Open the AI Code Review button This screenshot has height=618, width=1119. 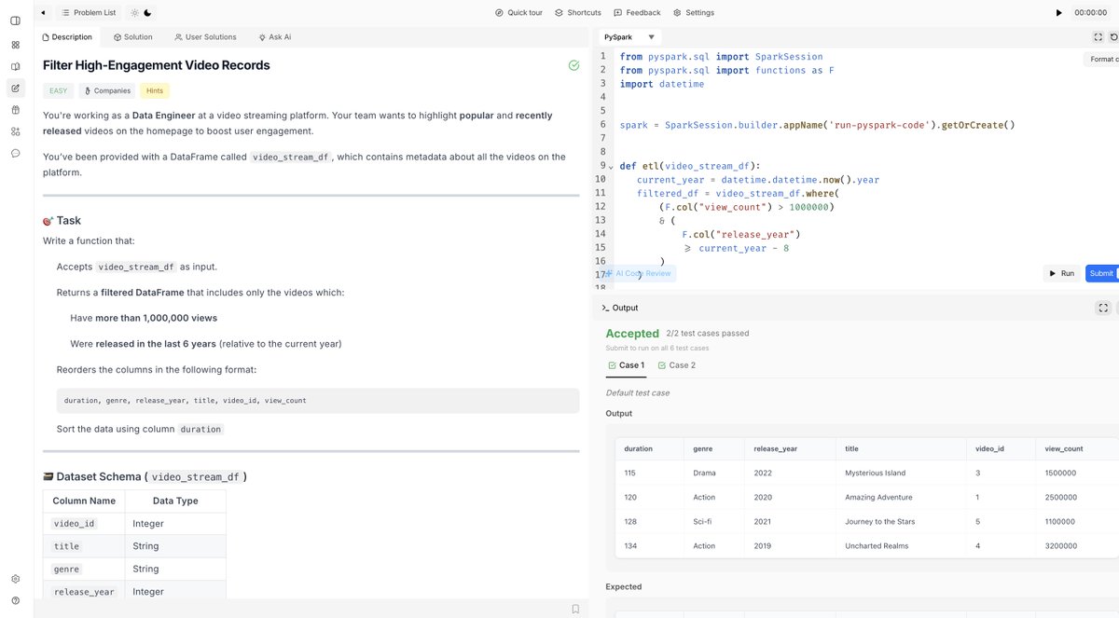[638, 273]
